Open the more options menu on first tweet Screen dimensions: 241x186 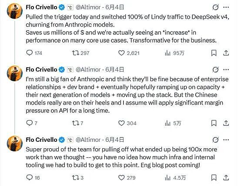pos(226,7)
